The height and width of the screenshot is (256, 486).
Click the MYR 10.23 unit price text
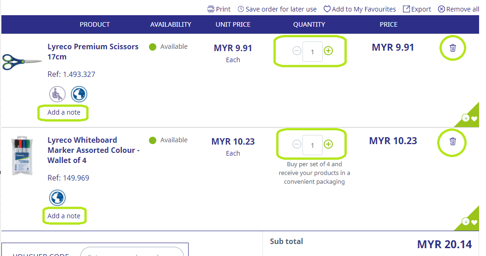[233, 141]
